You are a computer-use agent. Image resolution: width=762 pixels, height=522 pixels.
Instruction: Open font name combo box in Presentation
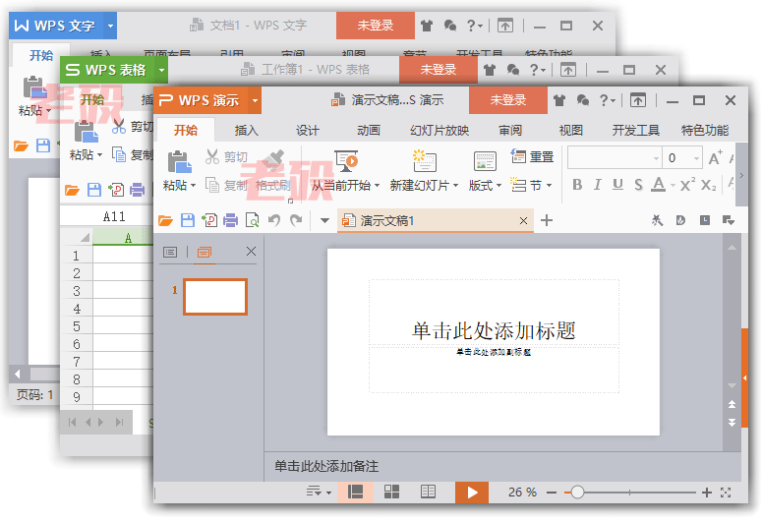[x=615, y=158]
